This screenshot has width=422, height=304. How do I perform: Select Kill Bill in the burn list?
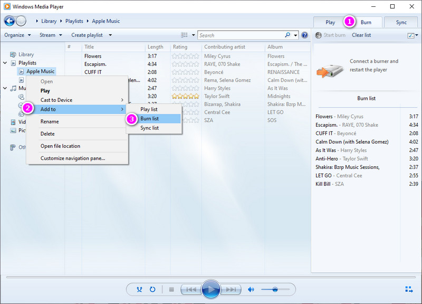coord(367,184)
